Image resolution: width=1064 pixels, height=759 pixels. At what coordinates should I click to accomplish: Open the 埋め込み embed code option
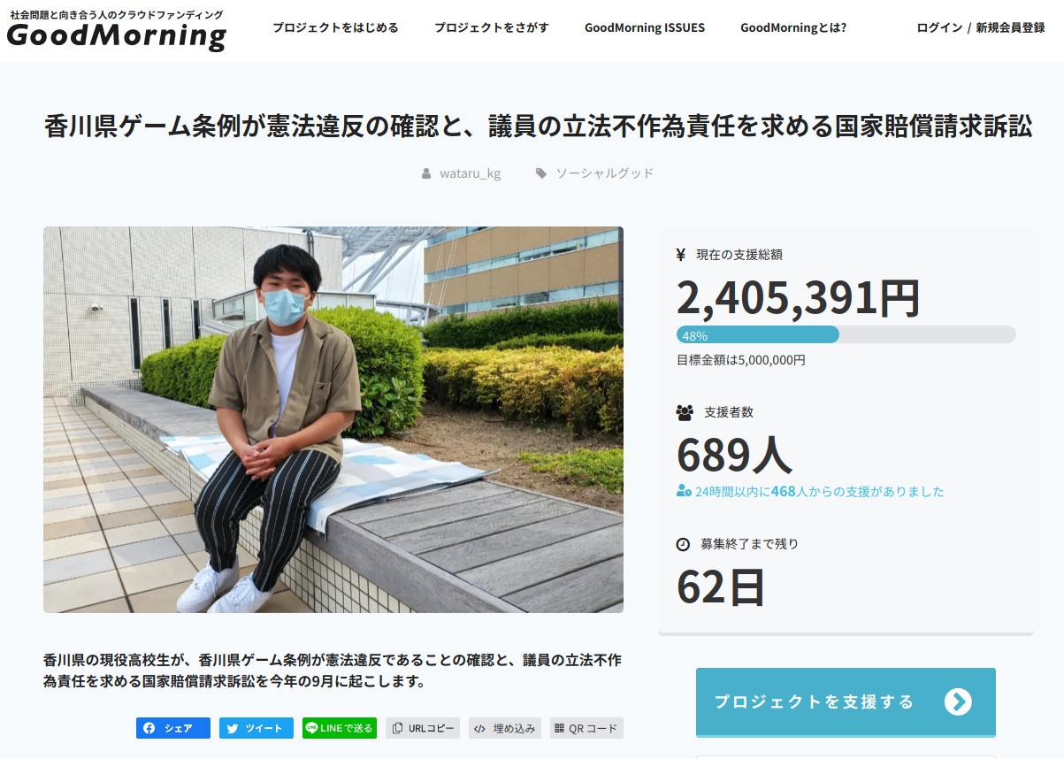[x=505, y=728]
